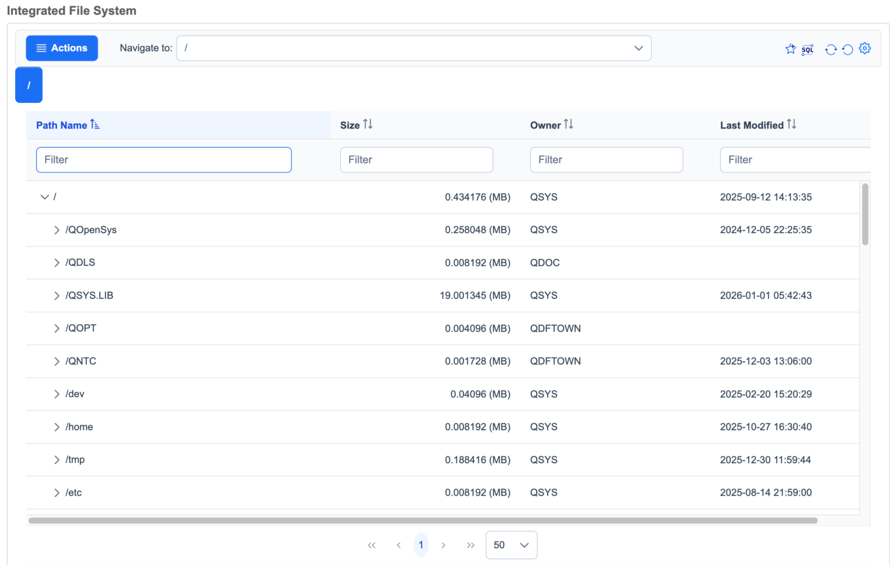The height and width of the screenshot is (565, 890).
Task: Expand the /home folder
Action: [x=57, y=427]
